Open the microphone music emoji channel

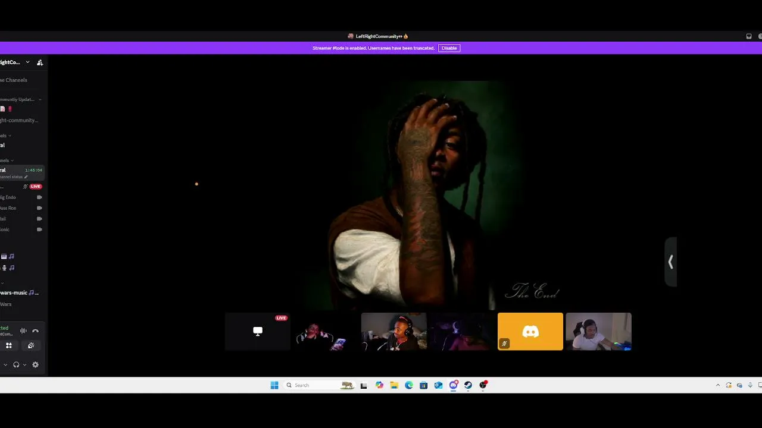pos(8,267)
